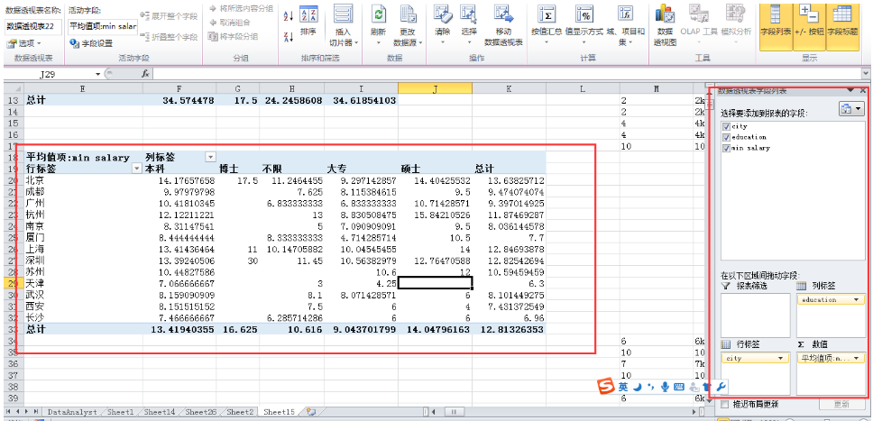Image resolution: width=873 pixels, height=421 pixels.
Task: Select row 33 总计 label cell
Action: 82,329
